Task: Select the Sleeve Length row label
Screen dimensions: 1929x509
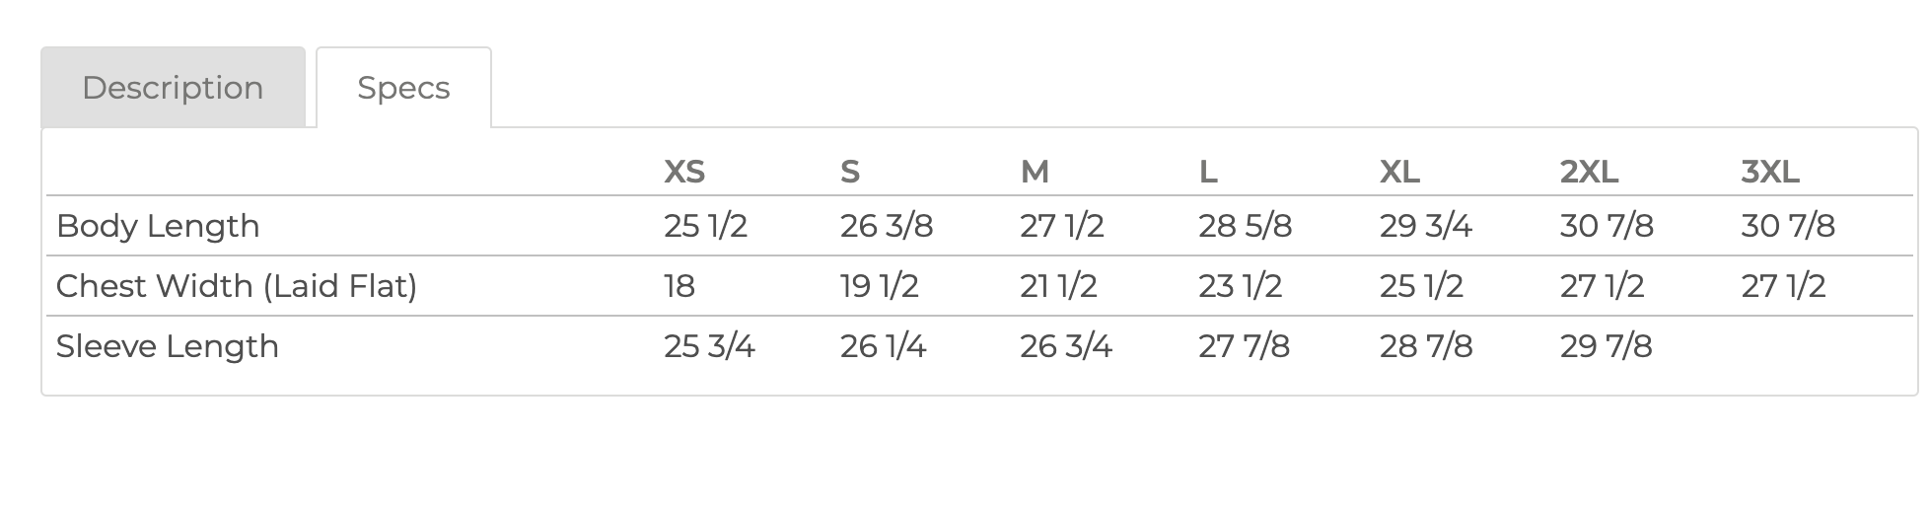Action: [x=168, y=346]
